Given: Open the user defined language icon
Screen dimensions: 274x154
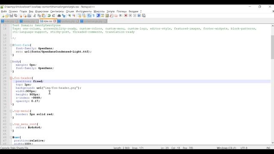Looking at the screenshot, I should tap(103, 16).
